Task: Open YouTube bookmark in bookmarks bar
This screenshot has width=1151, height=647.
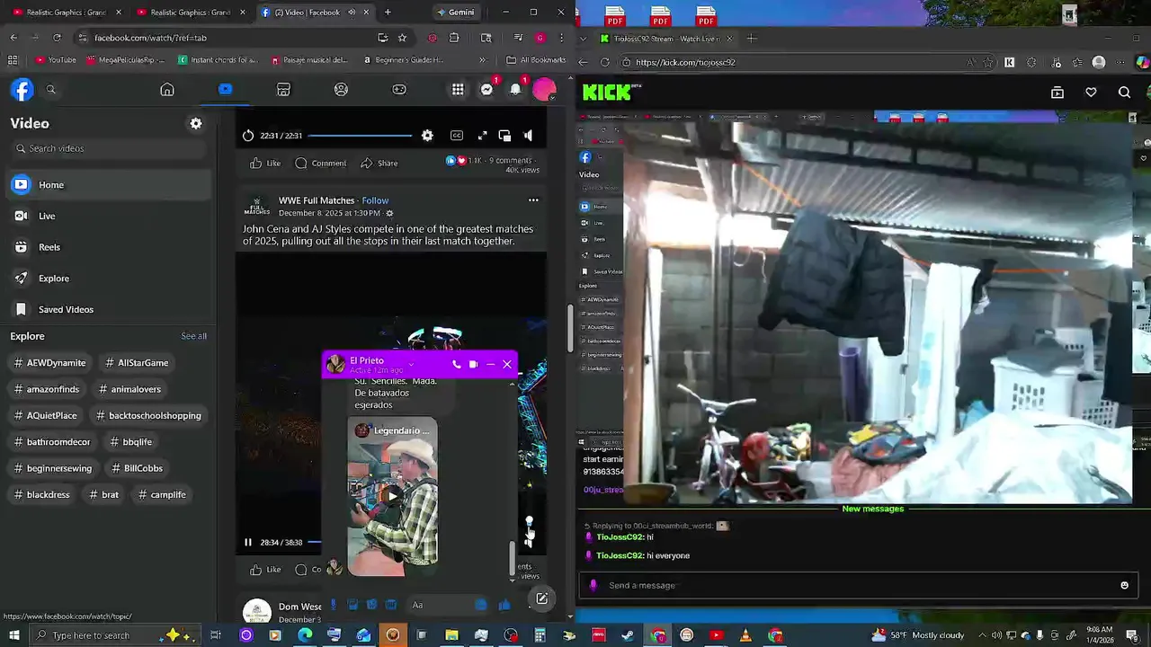Action: click(x=56, y=60)
